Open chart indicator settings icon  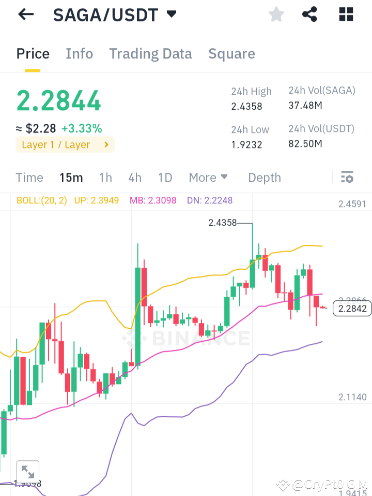point(347,177)
